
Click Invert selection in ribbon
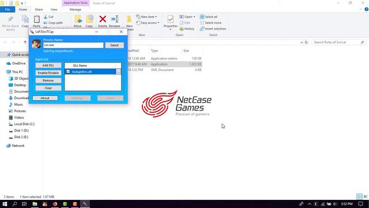[213, 29]
